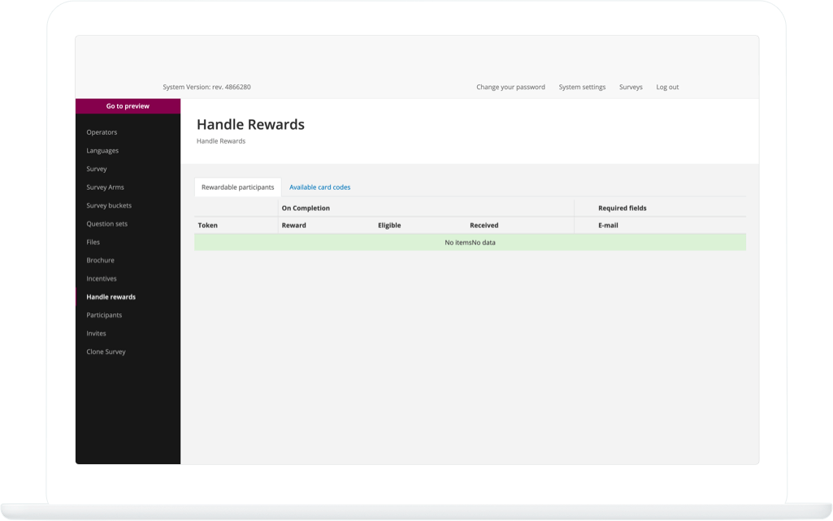The width and height of the screenshot is (833, 521).
Task: Open Survey buckets section
Action: pos(109,205)
